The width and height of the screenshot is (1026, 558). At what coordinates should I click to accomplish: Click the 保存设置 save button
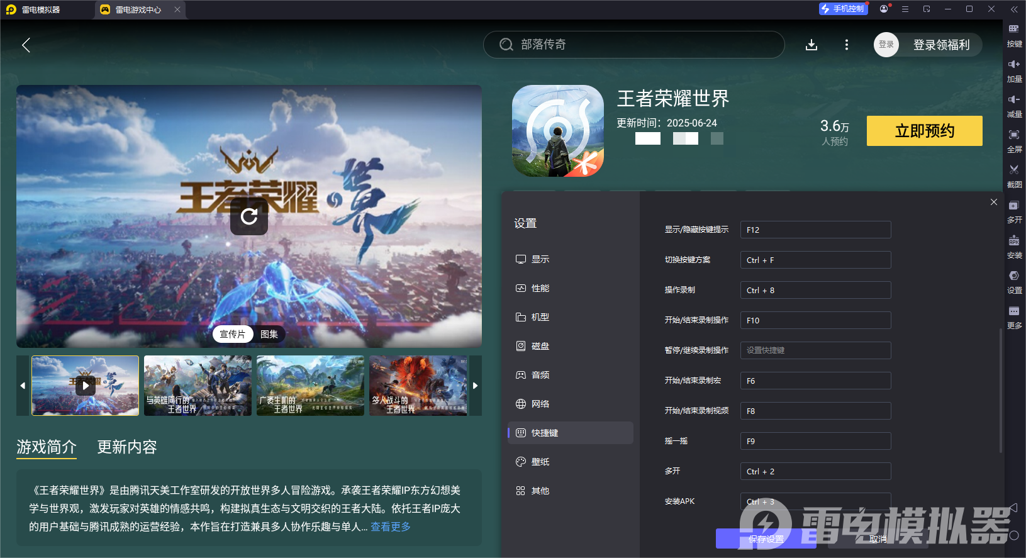point(766,538)
